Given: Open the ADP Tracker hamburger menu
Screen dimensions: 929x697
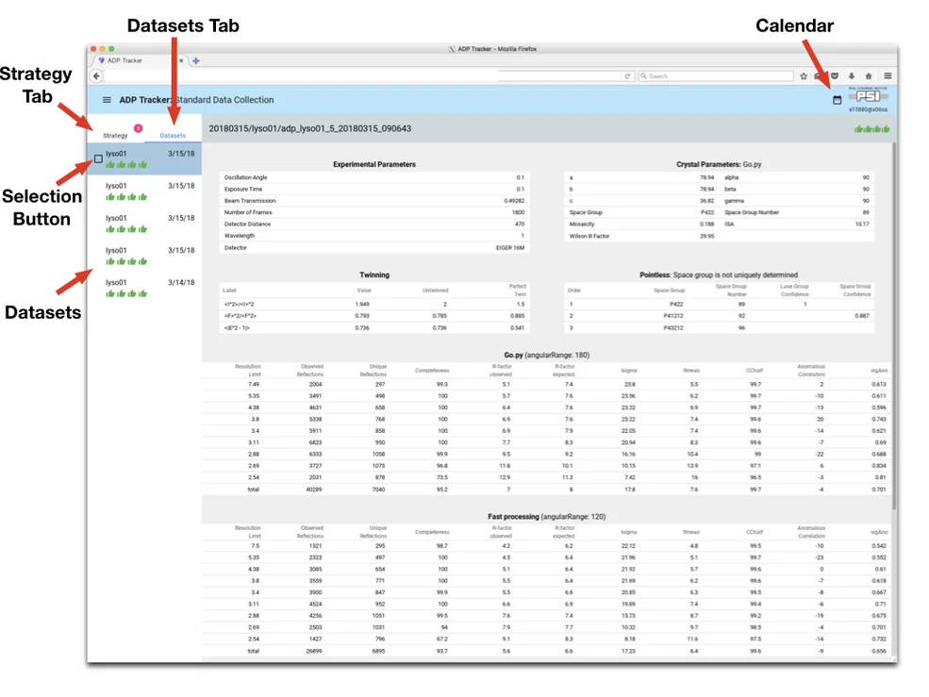Looking at the screenshot, I should (107, 100).
